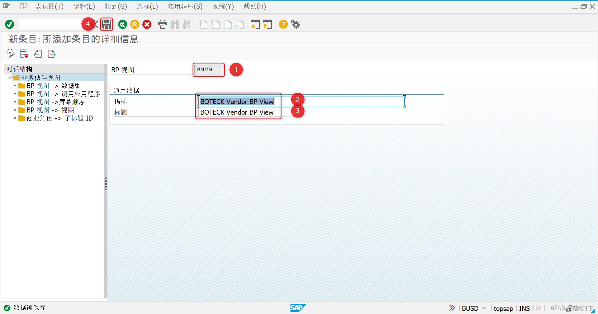Click the topsap status bar entry
The image size is (598, 314).
tap(503, 308)
